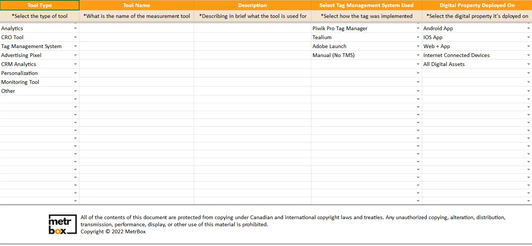Click the empty Description cell beside Monitoring Tool
Image resolution: width=532 pixels, height=246 pixels.
click(252, 82)
